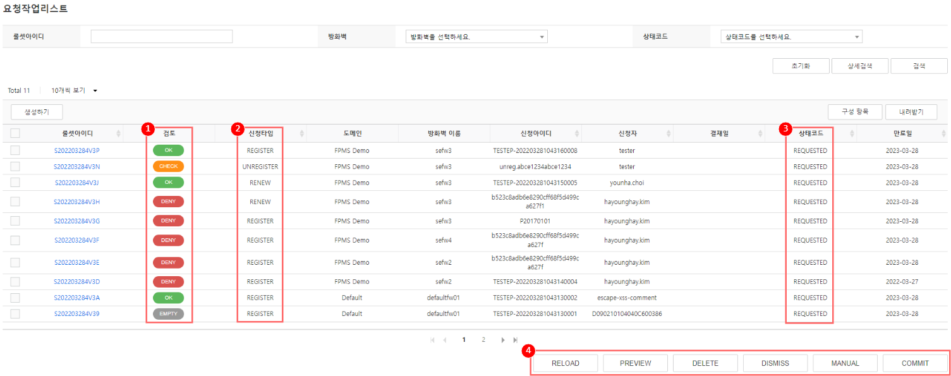Viewport: 951px width, 376px height.
Task: Check the row S202203284V3G checkbox
Action: coord(15,221)
